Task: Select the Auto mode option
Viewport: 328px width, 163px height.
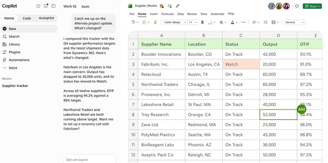Action: coord(85,7)
